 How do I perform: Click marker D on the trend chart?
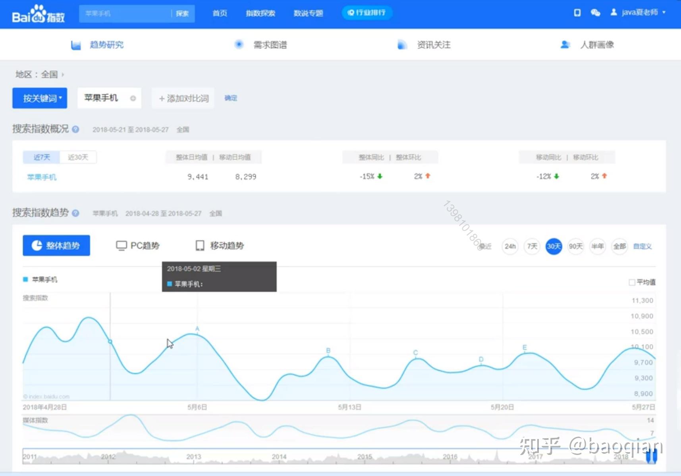tap(481, 359)
